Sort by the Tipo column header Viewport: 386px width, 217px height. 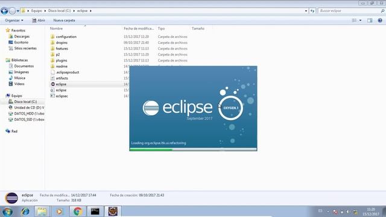[161, 28]
